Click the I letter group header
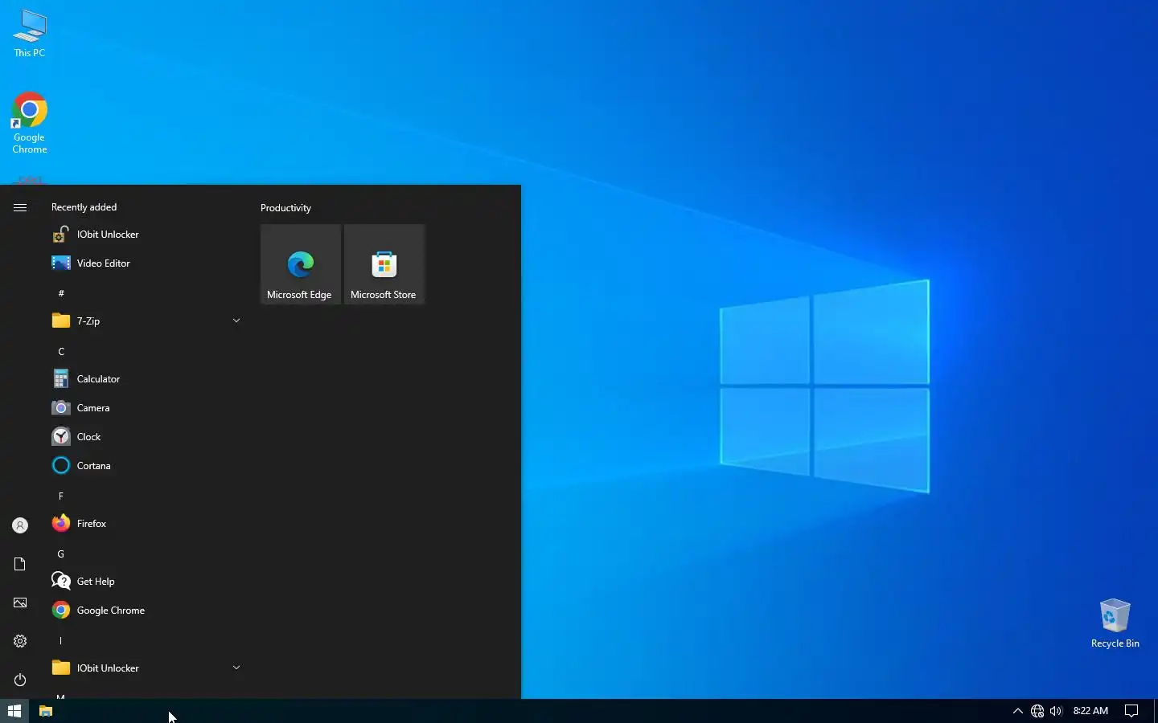The width and height of the screenshot is (1158, 723). click(x=61, y=640)
